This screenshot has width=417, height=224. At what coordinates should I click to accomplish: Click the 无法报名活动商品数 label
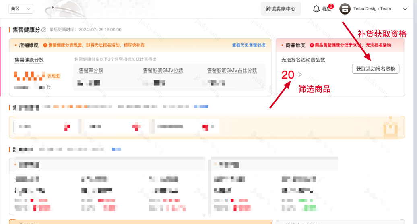303,60
